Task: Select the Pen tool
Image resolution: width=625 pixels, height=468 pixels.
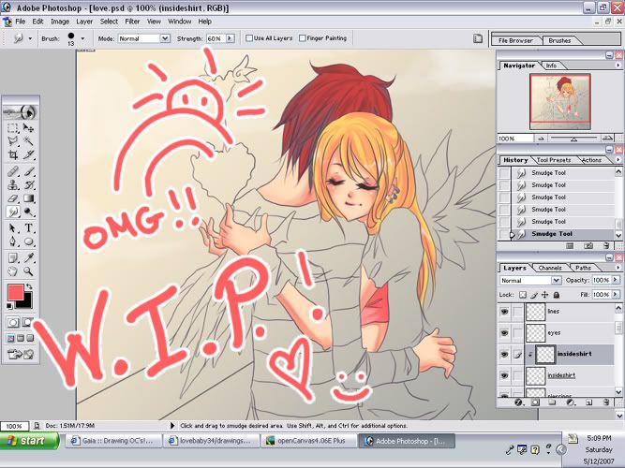Action: pos(13,241)
